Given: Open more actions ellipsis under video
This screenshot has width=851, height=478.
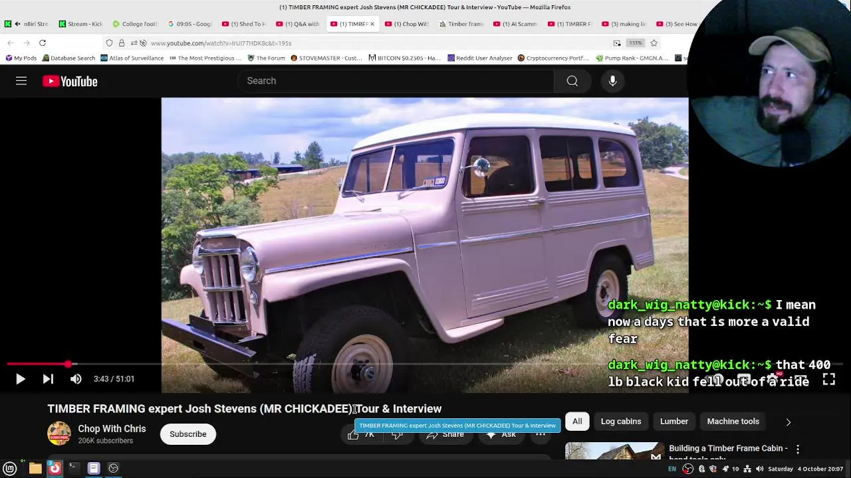Looking at the screenshot, I should click(x=541, y=434).
